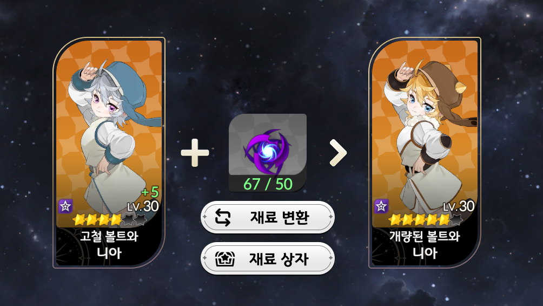Click the 재료 변환 button
543x306 pixels.
(x=267, y=217)
